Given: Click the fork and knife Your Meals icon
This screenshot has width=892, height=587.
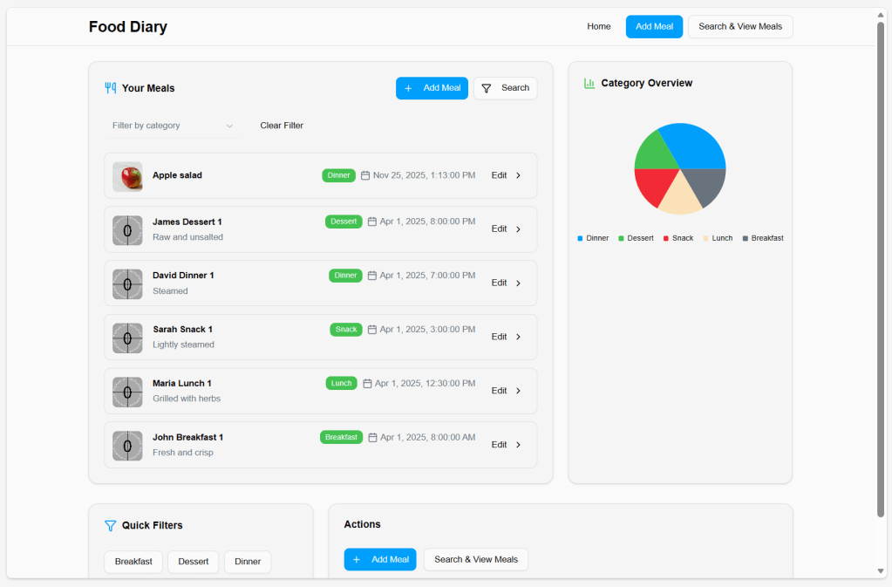Looking at the screenshot, I should (x=111, y=88).
